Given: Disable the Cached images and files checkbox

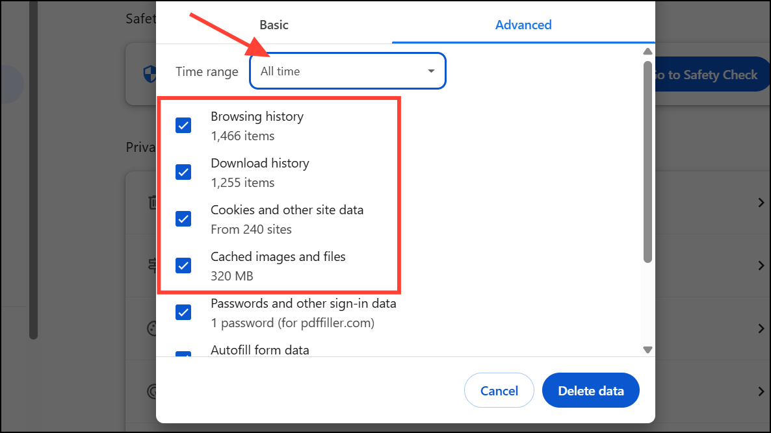Looking at the screenshot, I should pyautogui.click(x=183, y=266).
